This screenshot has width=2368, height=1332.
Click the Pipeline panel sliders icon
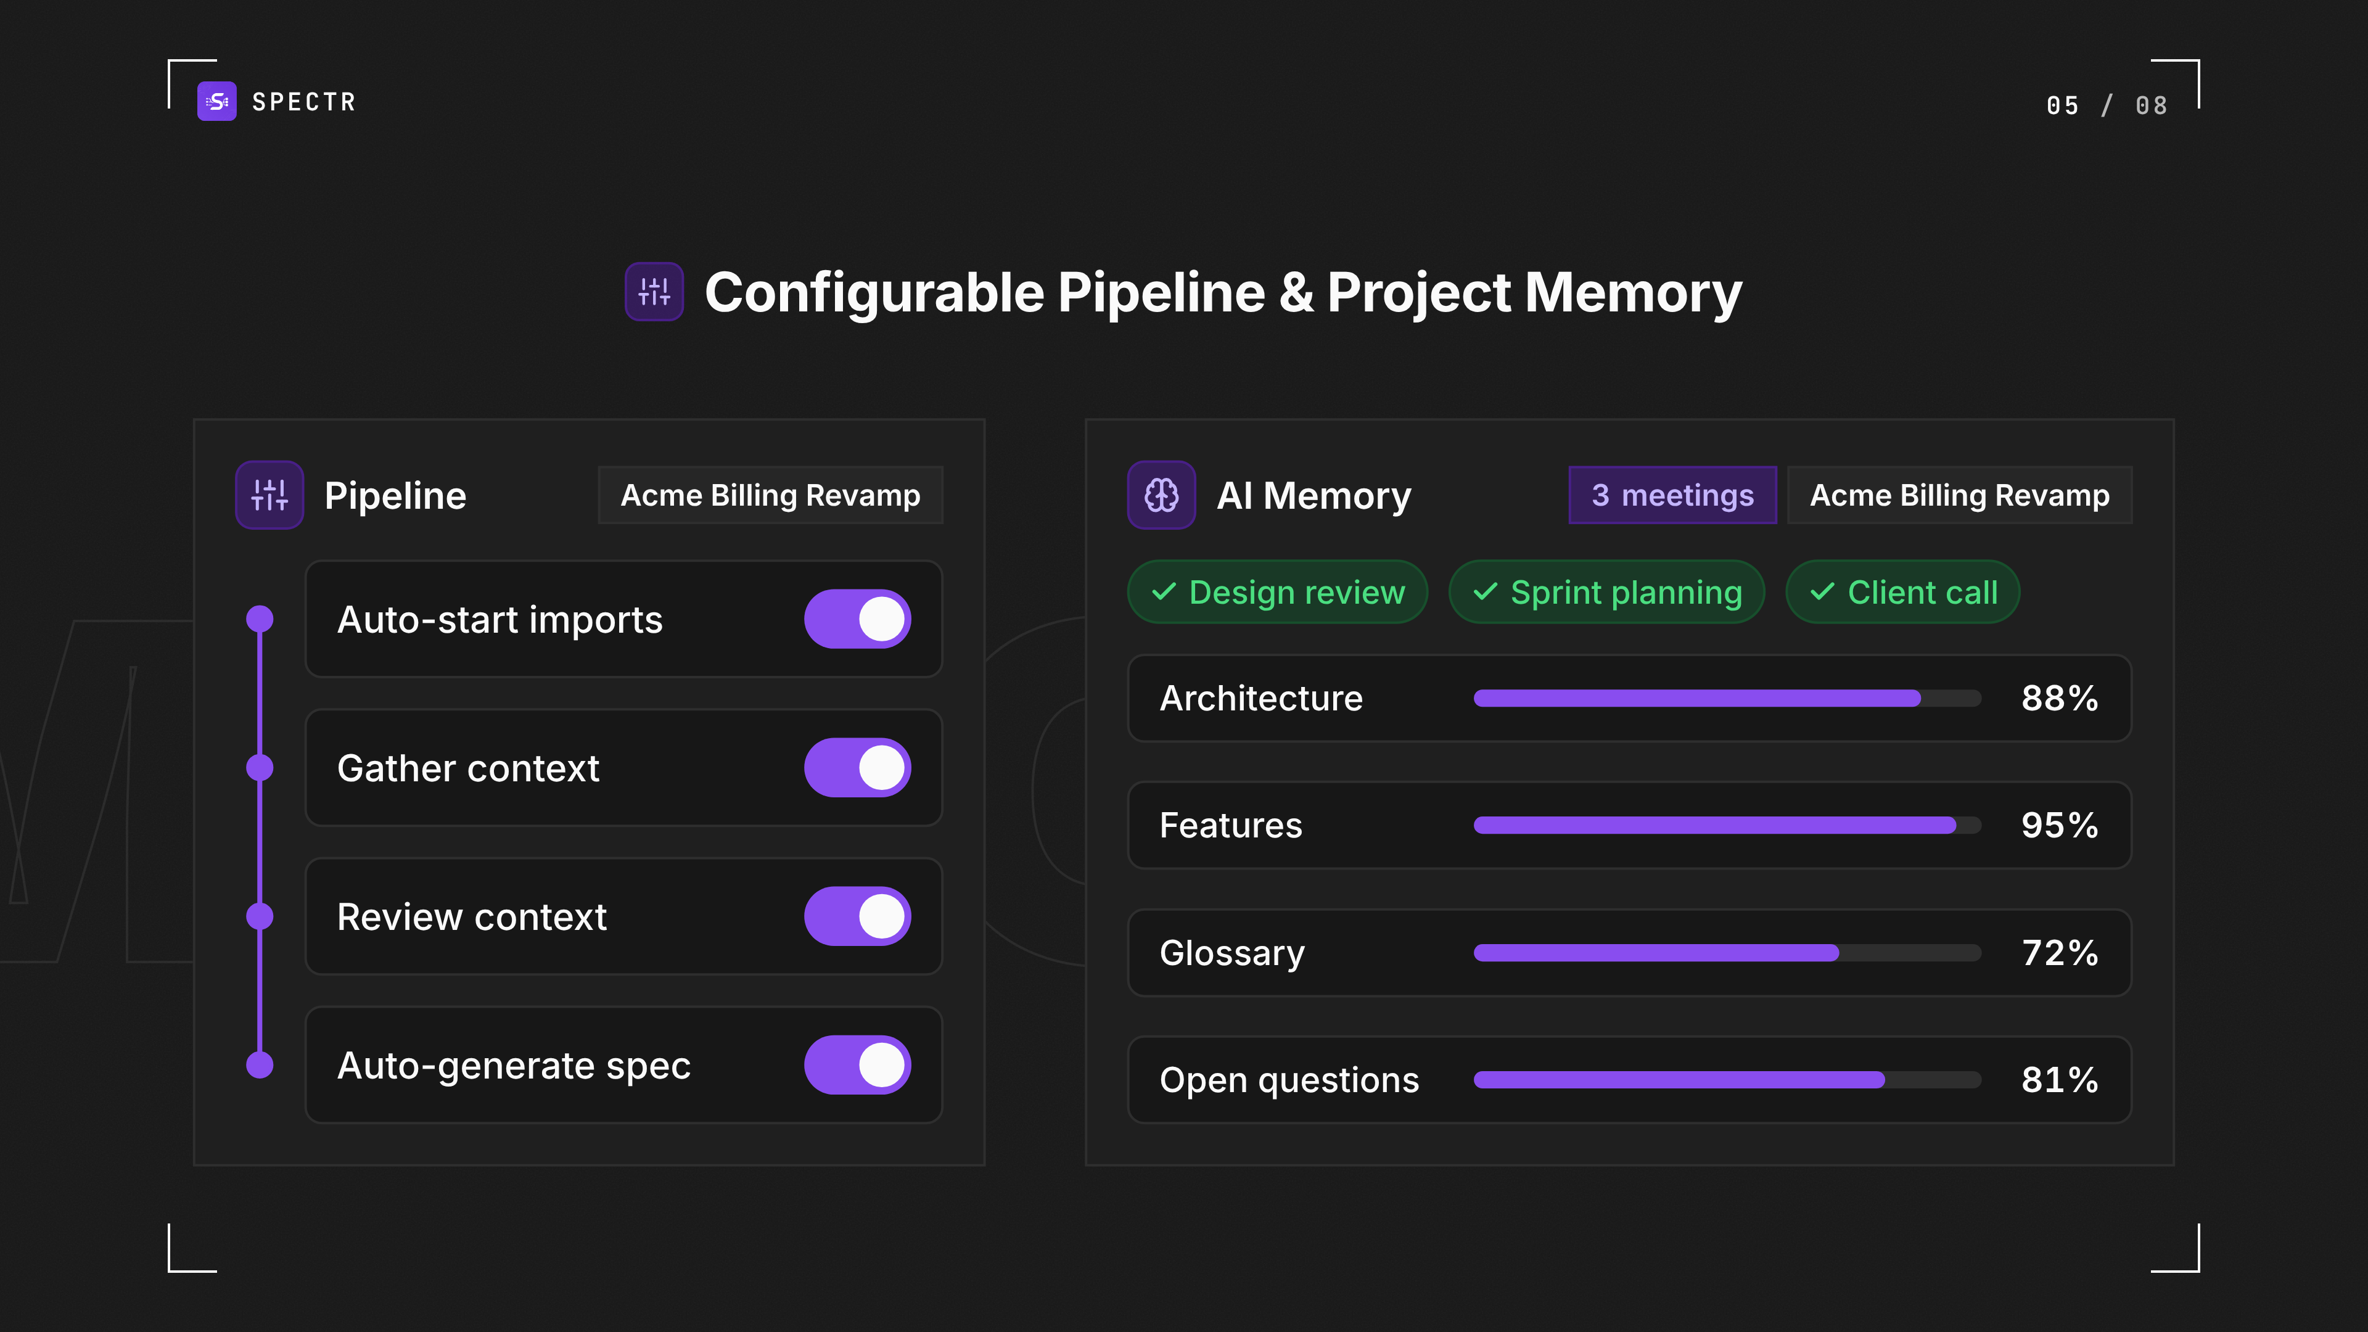pyautogui.click(x=269, y=495)
